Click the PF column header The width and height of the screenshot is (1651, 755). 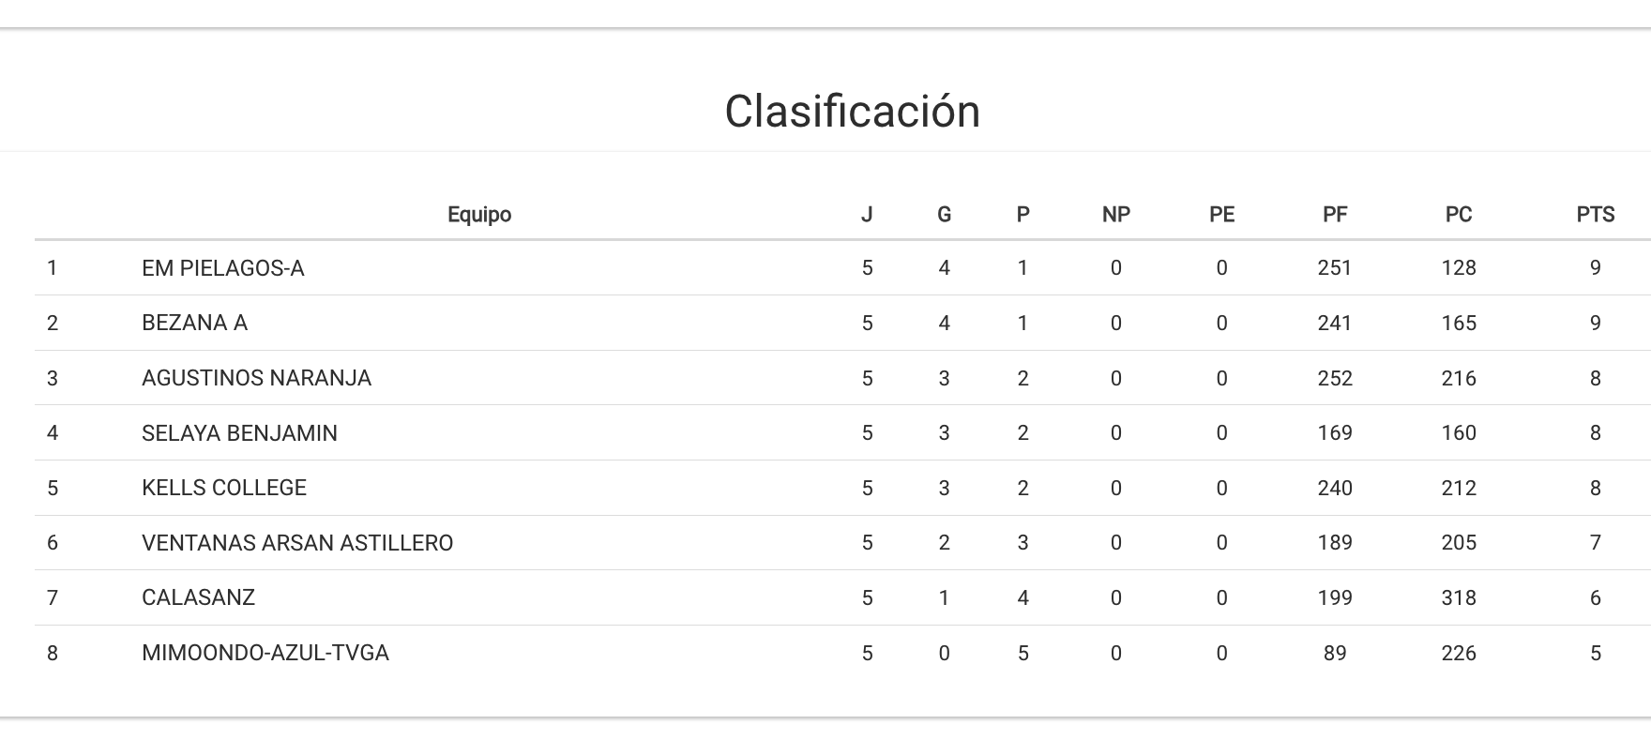pos(1334,215)
